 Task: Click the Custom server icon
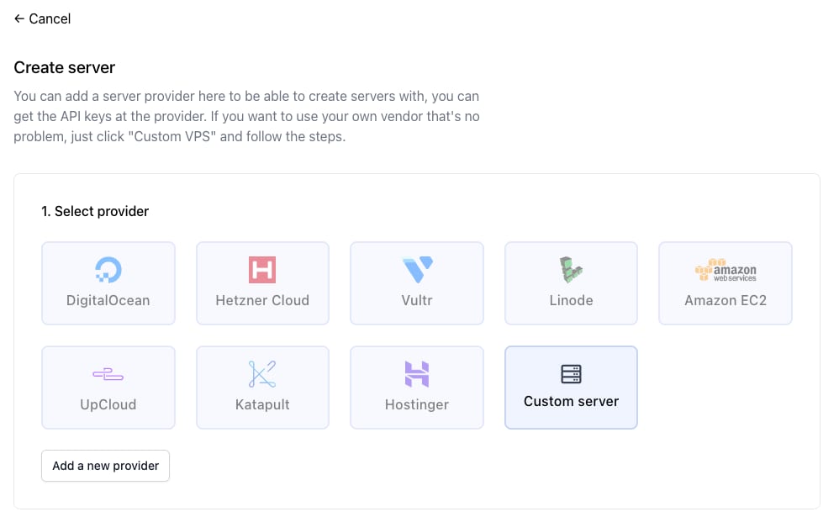point(571,372)
